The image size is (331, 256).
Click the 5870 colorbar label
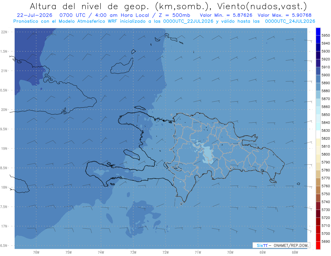(x=325, y=99)
